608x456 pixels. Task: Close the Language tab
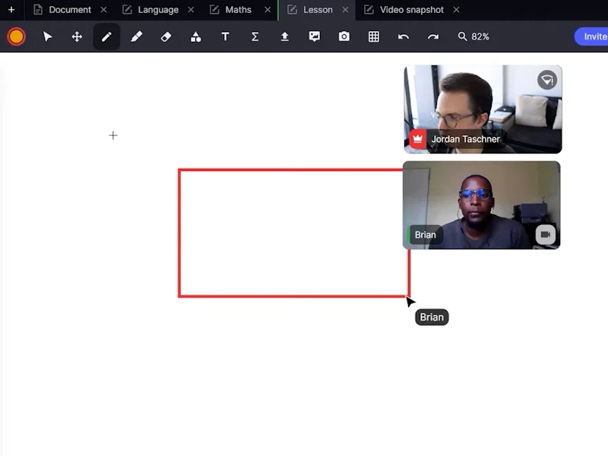tap(191, 10)
